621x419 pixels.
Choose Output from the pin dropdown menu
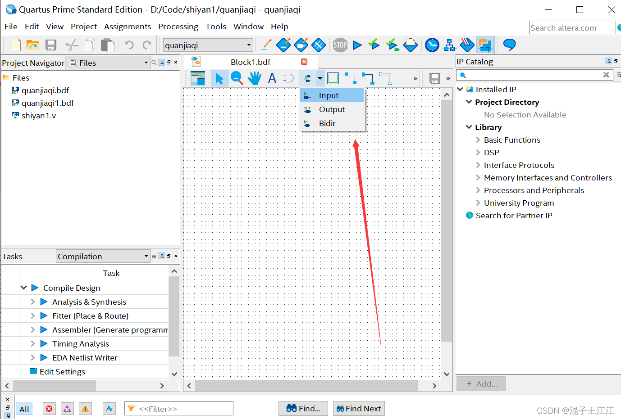point(332,109)
